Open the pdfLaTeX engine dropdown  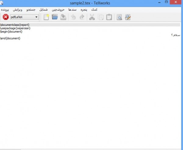click(24, 17)
